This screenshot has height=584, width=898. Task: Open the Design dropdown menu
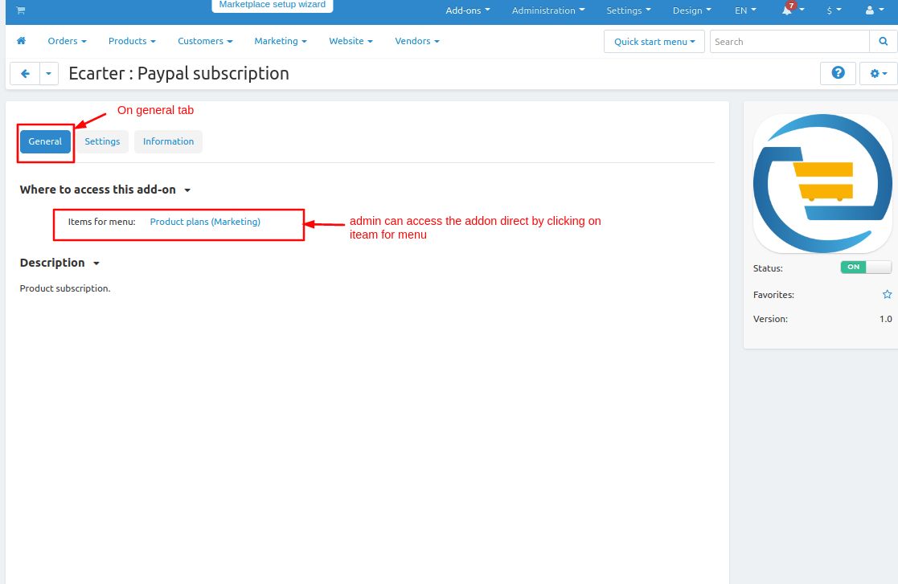692,10
